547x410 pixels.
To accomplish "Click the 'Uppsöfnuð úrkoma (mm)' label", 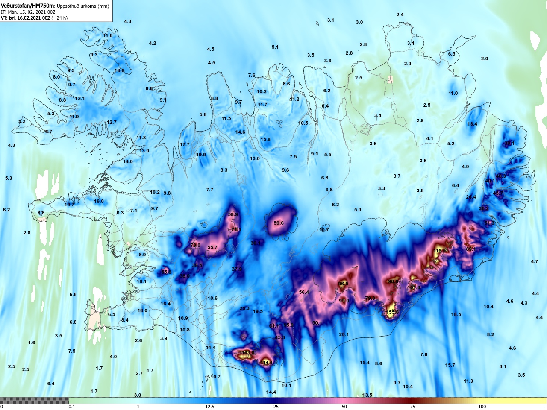I will (x=83, y=6).
